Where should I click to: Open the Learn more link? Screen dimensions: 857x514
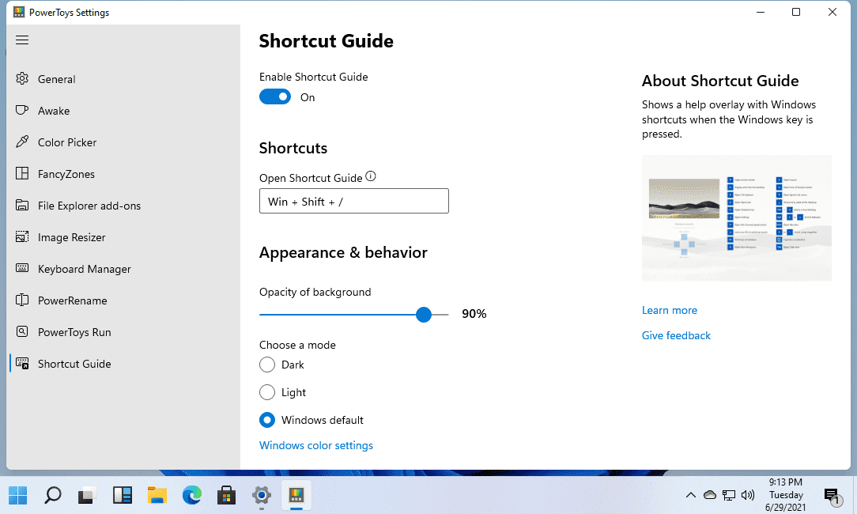point(670,310)
